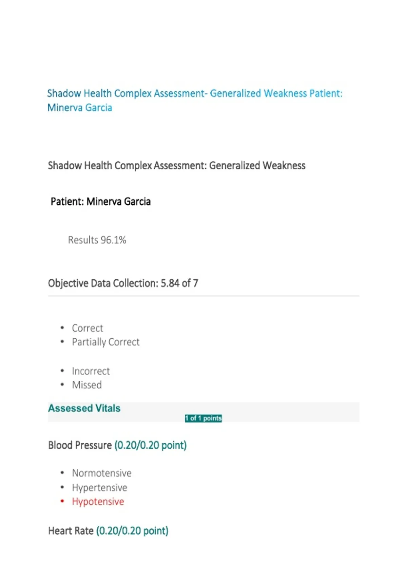Click the Results 96.1% score text

click(x=97, y=240)
